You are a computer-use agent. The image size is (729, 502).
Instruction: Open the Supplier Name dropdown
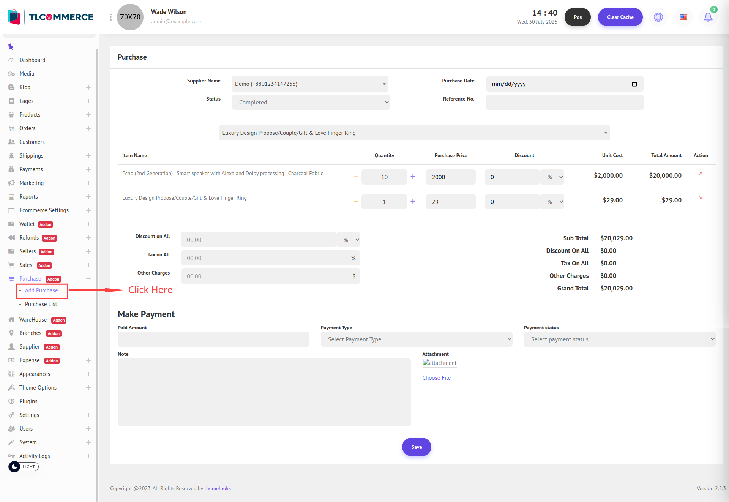(x=310, y=84)
